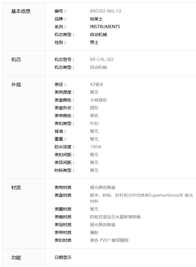Click the 暂无 value for 时标类型
Viewport: 196px width, 267px height.
coord(94,170)
